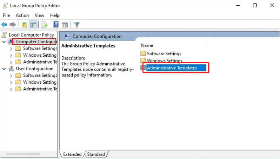Expand Windows Settings under User Configuration
The image size is (280, 159).
(11, 83)
